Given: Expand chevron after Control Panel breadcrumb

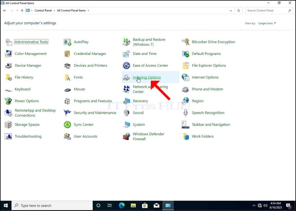Looking at the screenshot, I should pos(54,11).
